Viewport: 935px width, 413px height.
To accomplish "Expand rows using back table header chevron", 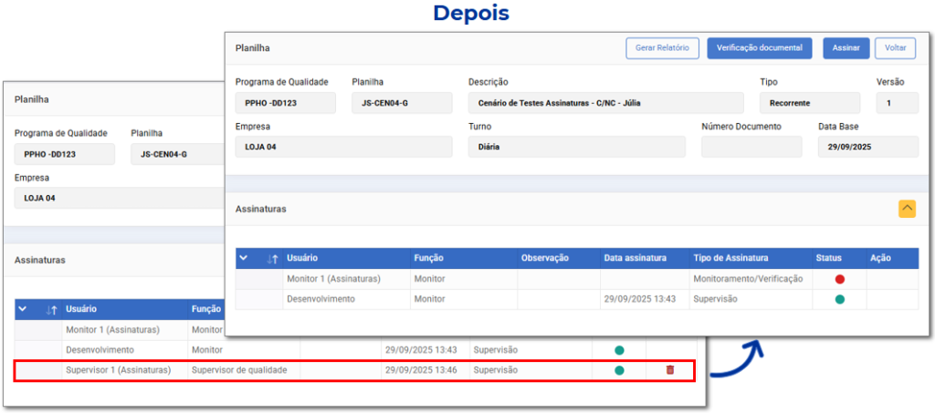I will click(23, 310).
